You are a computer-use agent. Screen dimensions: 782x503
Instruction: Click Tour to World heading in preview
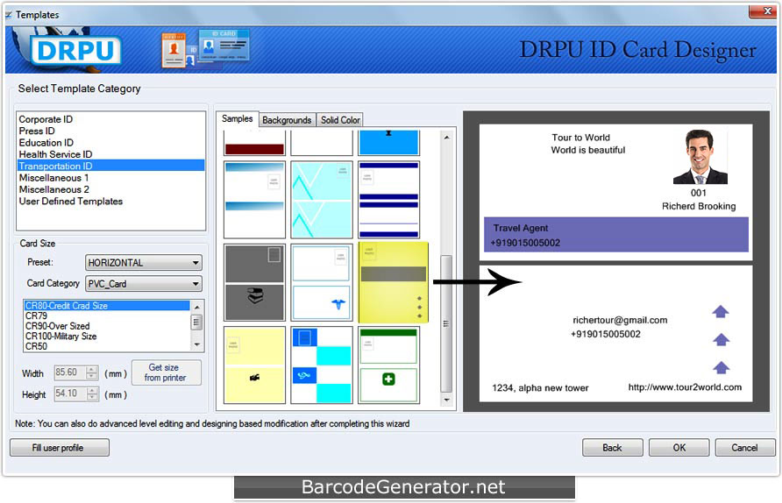(580, 138)
